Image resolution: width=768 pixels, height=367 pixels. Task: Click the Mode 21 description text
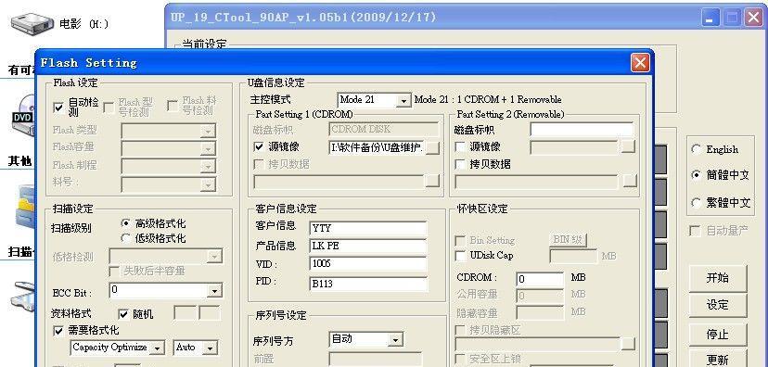click(487, 100)
